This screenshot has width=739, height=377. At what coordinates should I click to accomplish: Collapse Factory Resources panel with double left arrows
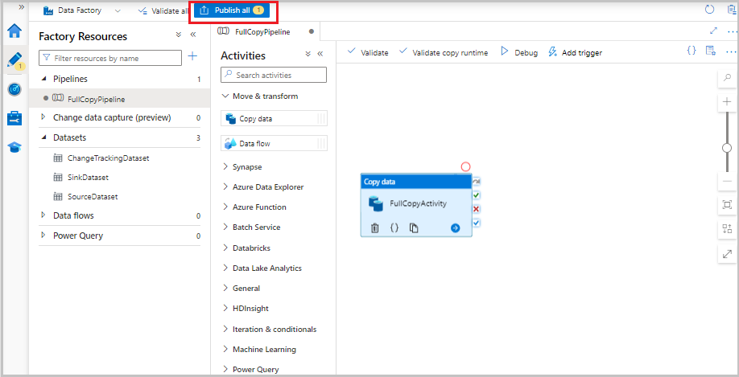coord(192,35)
